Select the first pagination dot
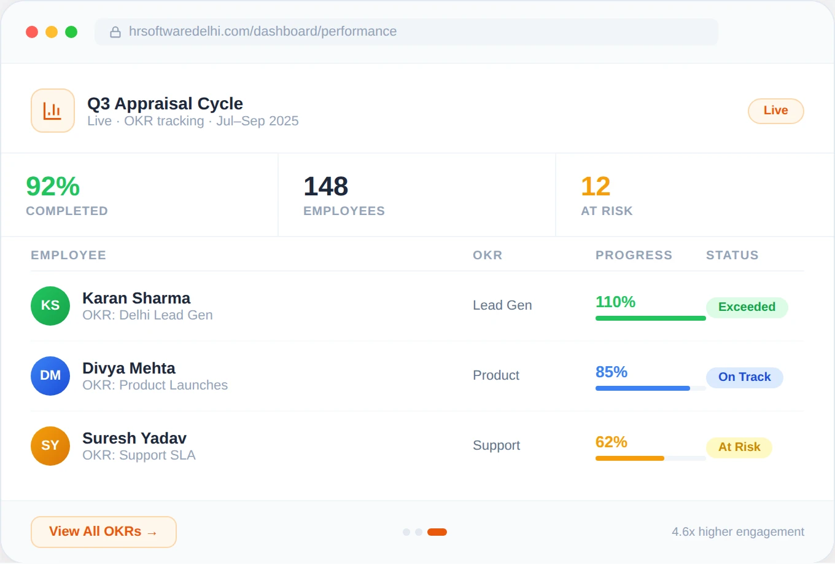This screenshot has width=835, height=564. (406, 532)
